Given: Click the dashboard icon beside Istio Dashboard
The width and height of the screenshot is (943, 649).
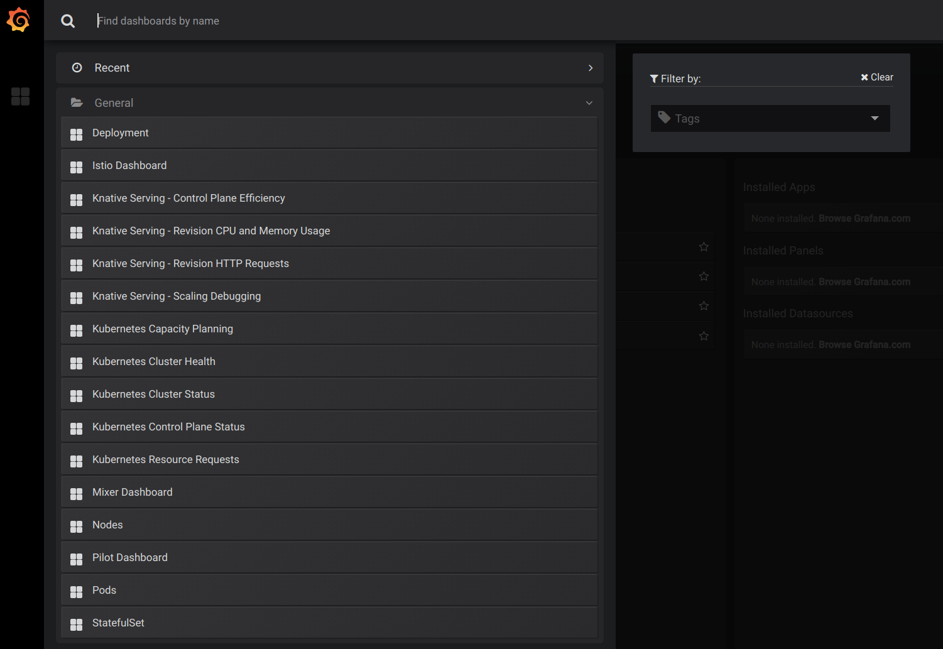Looking at the screenshot, I should pyautogui.click(x=76, y=167).
